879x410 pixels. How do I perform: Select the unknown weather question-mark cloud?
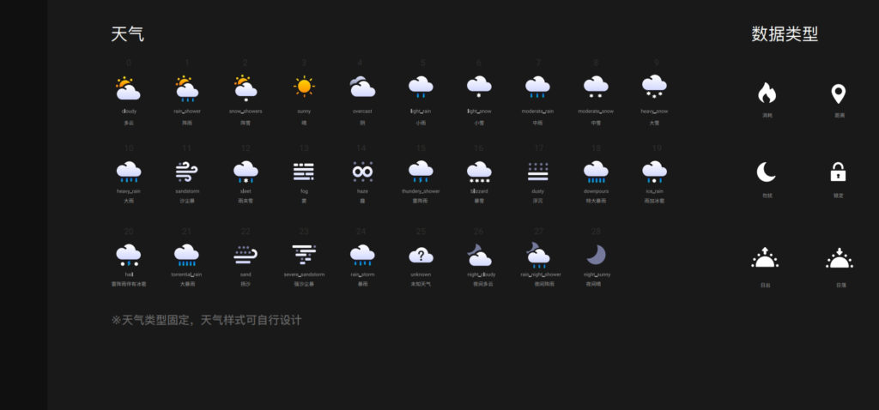pyautogui.click(x=421, y=255)
